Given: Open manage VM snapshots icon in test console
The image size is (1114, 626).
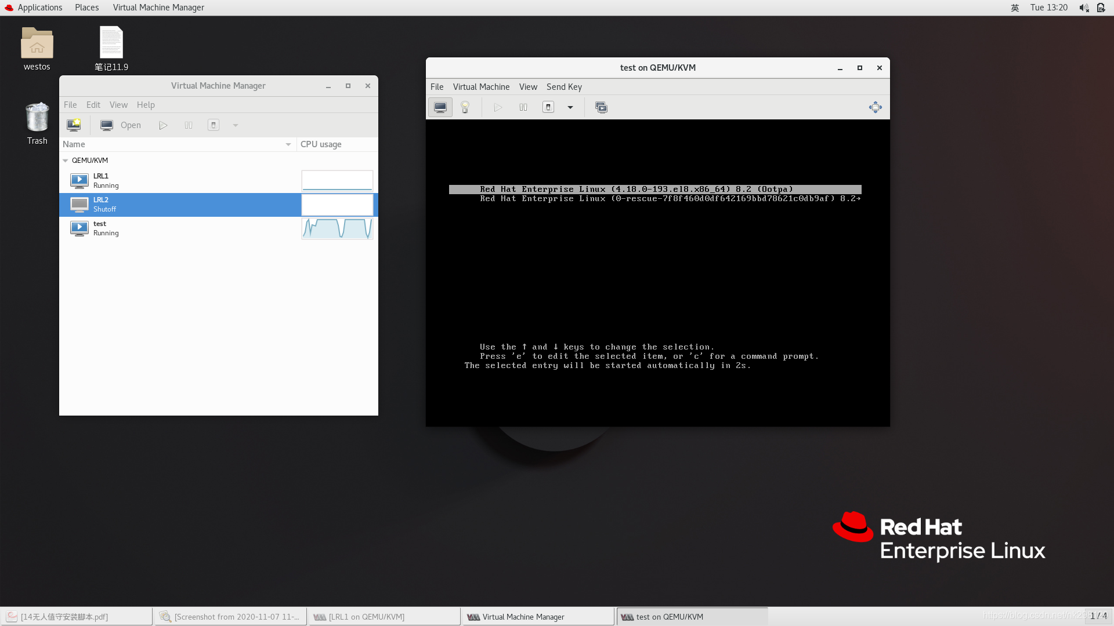Looking at the screenshot, I should pos(601,107).
